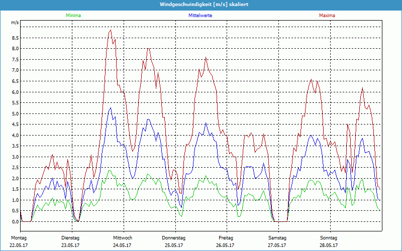Click the 0,5 y-axis value

(16, 211)
